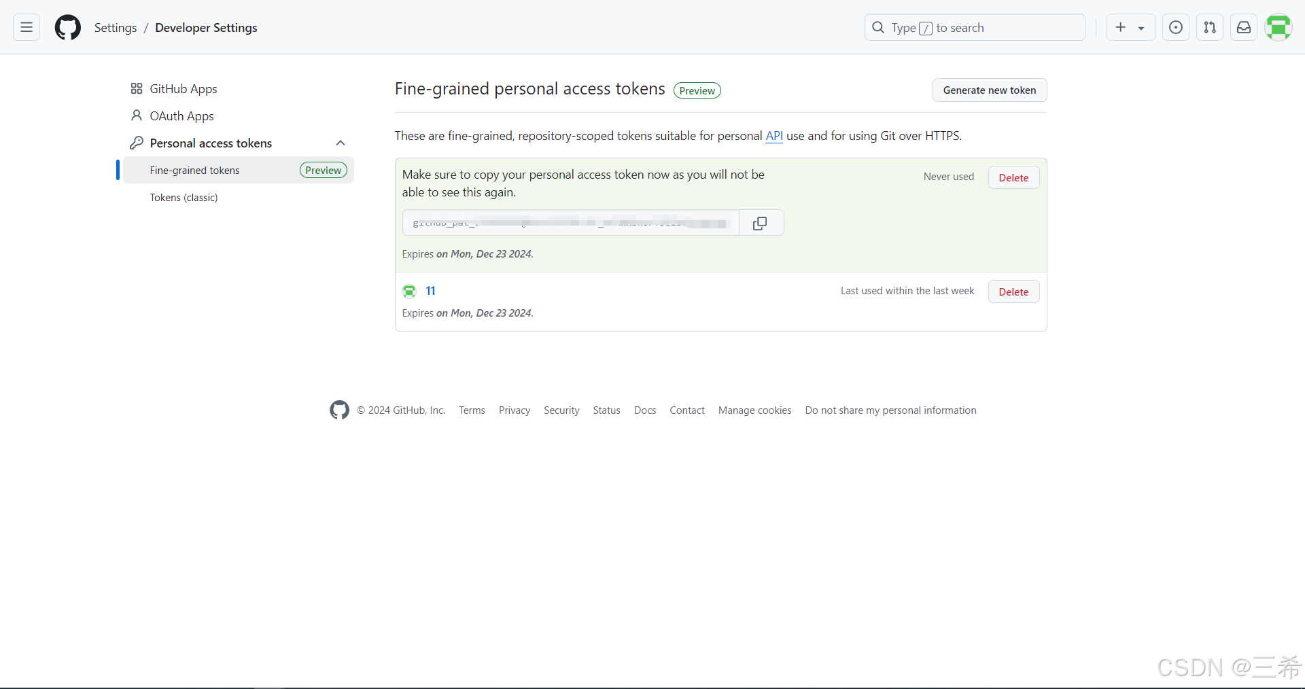Open Docs footer link

pyautogui.click(x=645, y=410)
